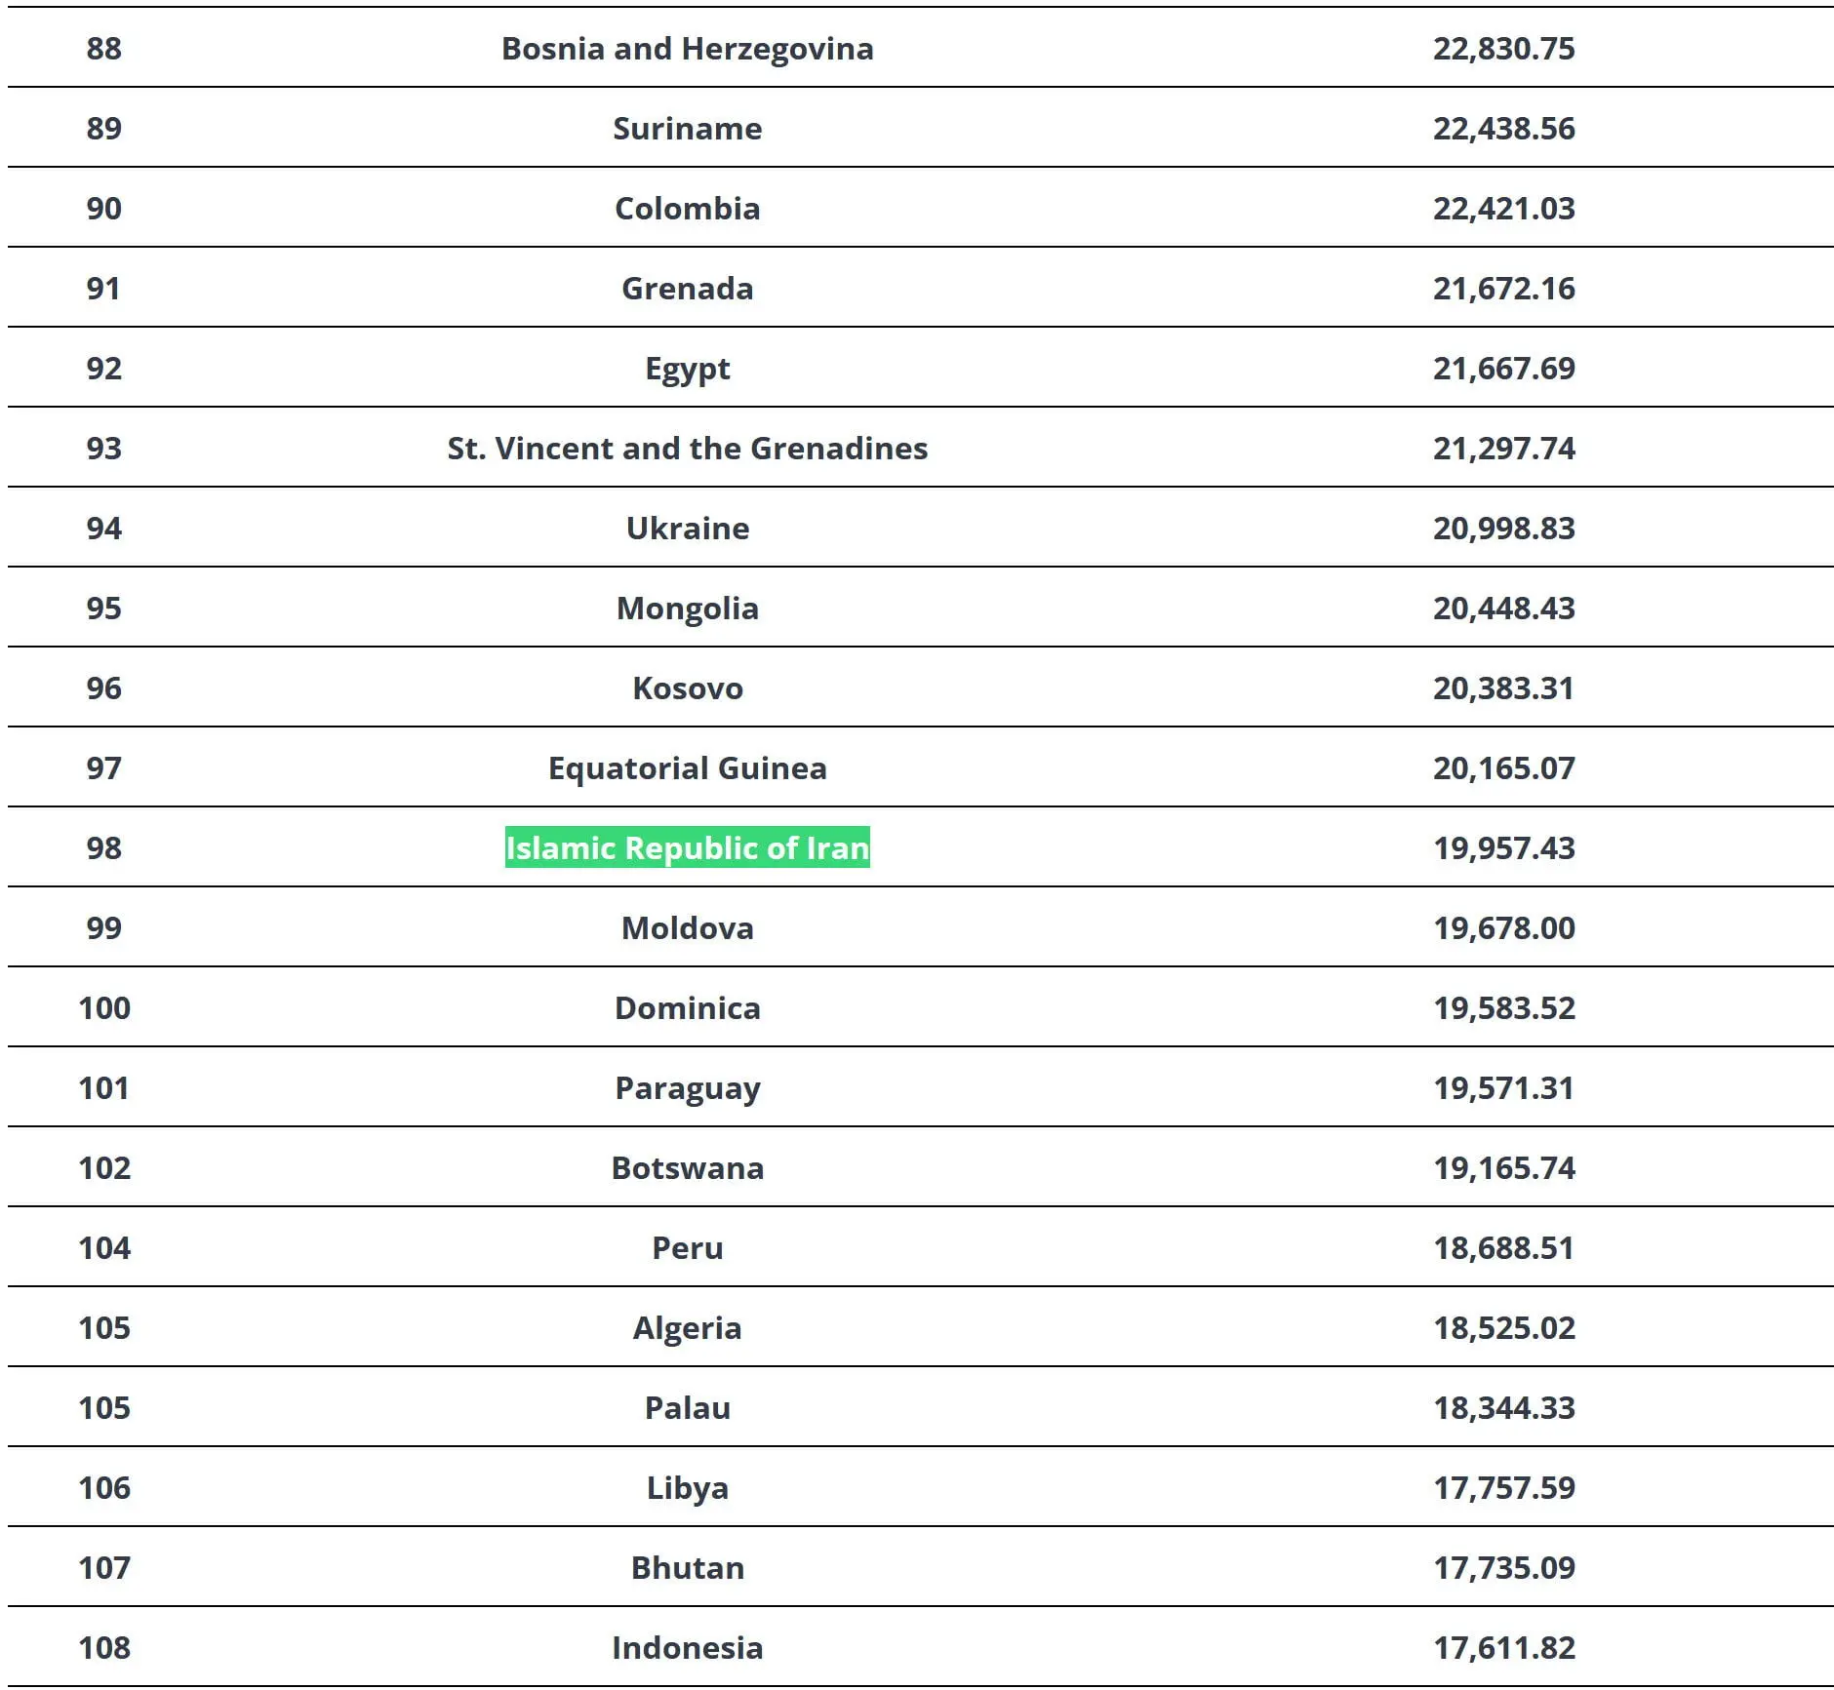The width and height of the screenshot is (1834, 1690).
Task: Click the Peru country name
Action: pos(687,1248)
